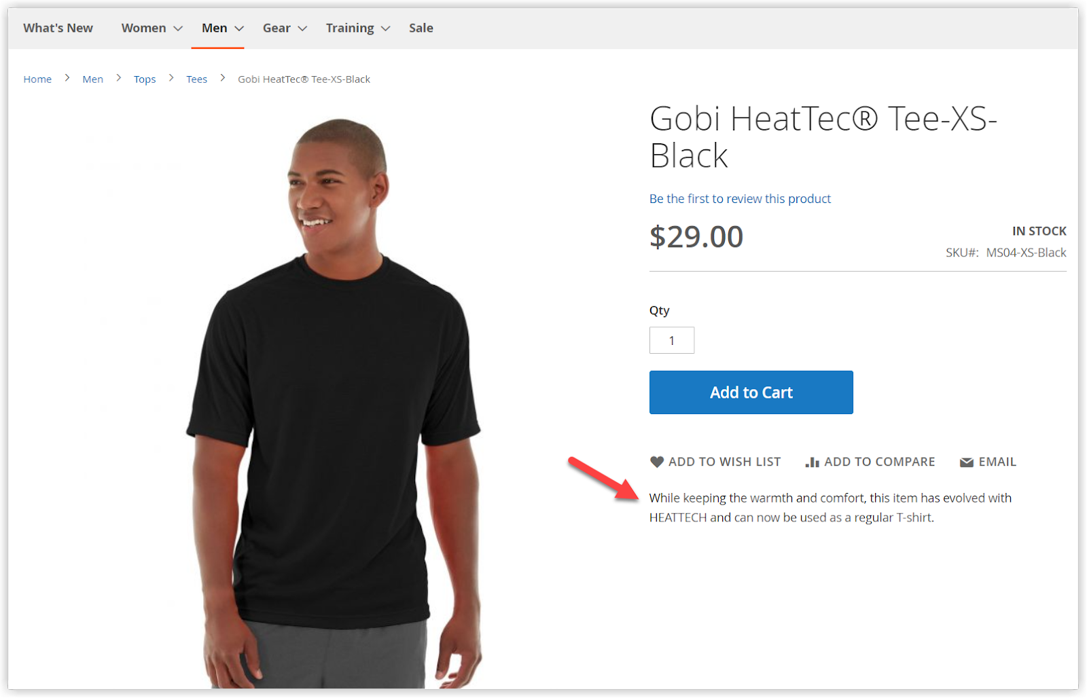The image size is (1087, 698).
Task: Open the Men menu tab
Action: point(215,28)
